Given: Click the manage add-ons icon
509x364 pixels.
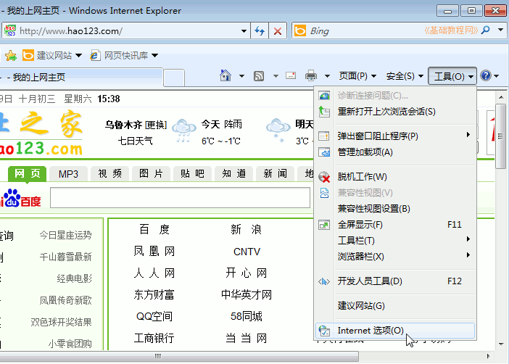Looking at the screenshot, I should (x=324, y=152).
